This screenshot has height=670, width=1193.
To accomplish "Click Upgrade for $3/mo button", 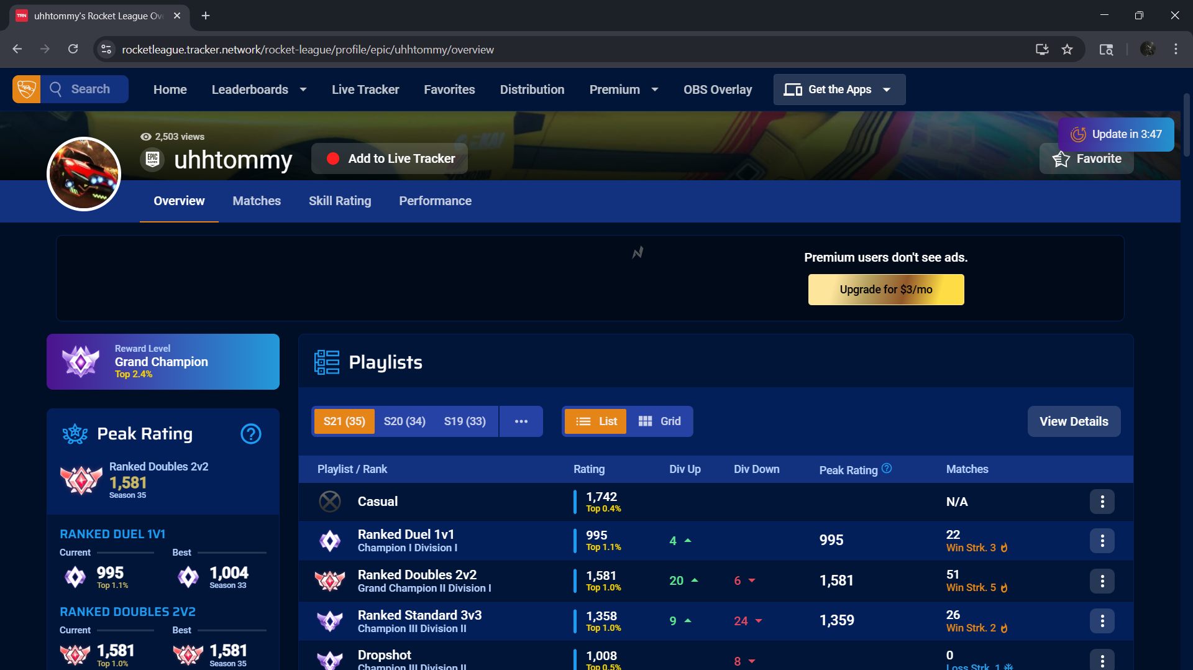I will pos(885,290).
